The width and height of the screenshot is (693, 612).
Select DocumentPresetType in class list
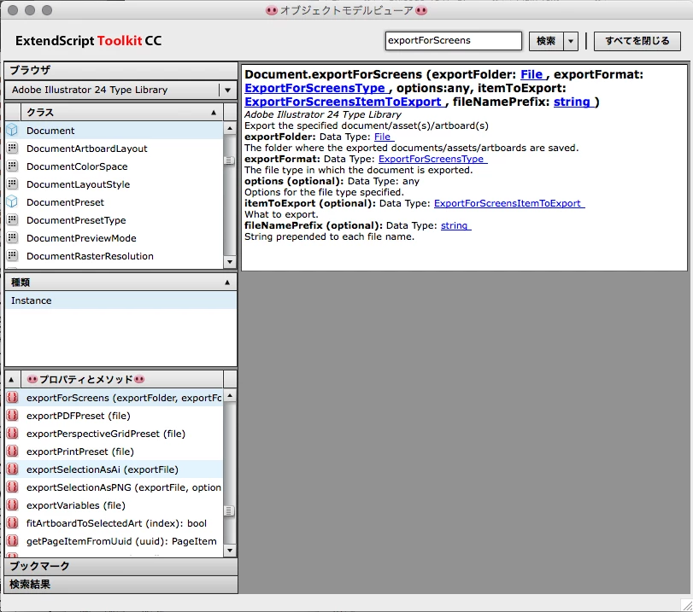coord(114,220)
